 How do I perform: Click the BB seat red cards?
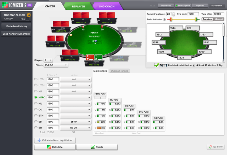[107, 15]
